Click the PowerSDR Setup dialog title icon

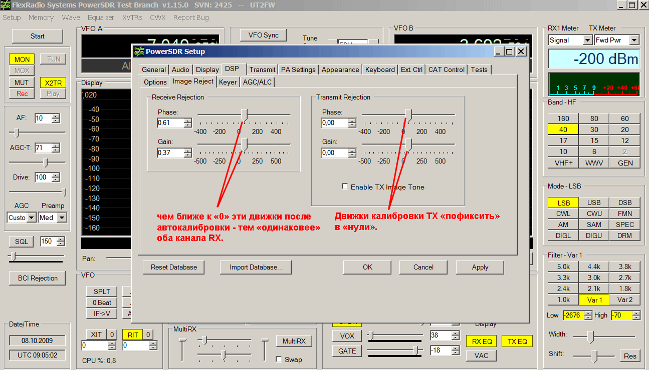139,51
